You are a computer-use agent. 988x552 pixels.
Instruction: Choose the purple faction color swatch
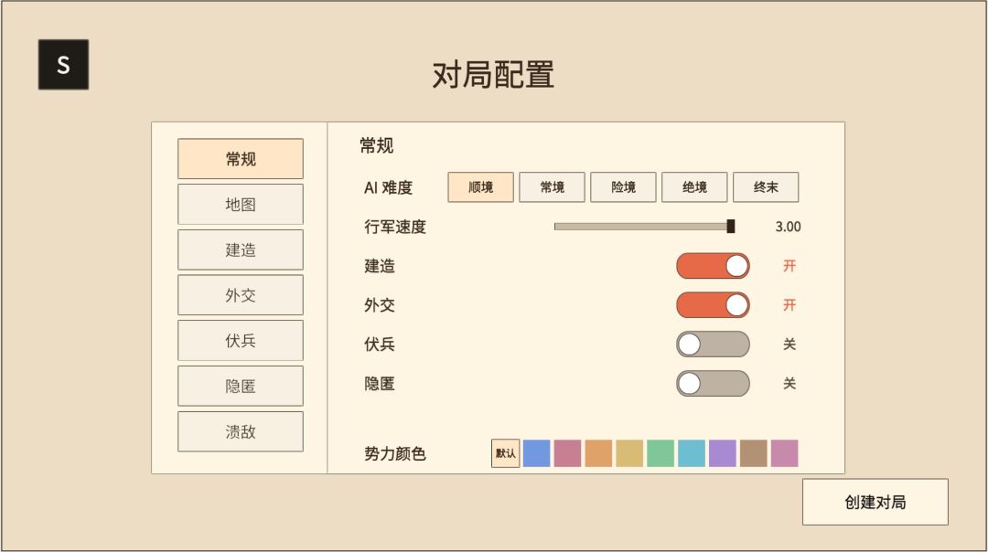point(722,453)
